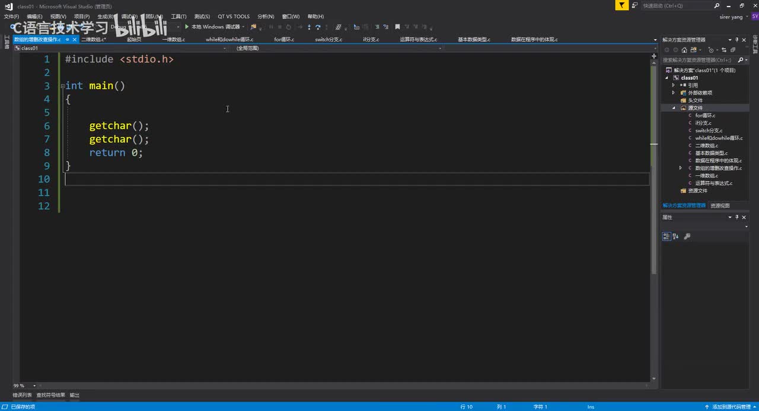Pin the 属性 panel with pushpin icon
The width and height of the screenshot is (759, 411).
[x=737, y=217]
